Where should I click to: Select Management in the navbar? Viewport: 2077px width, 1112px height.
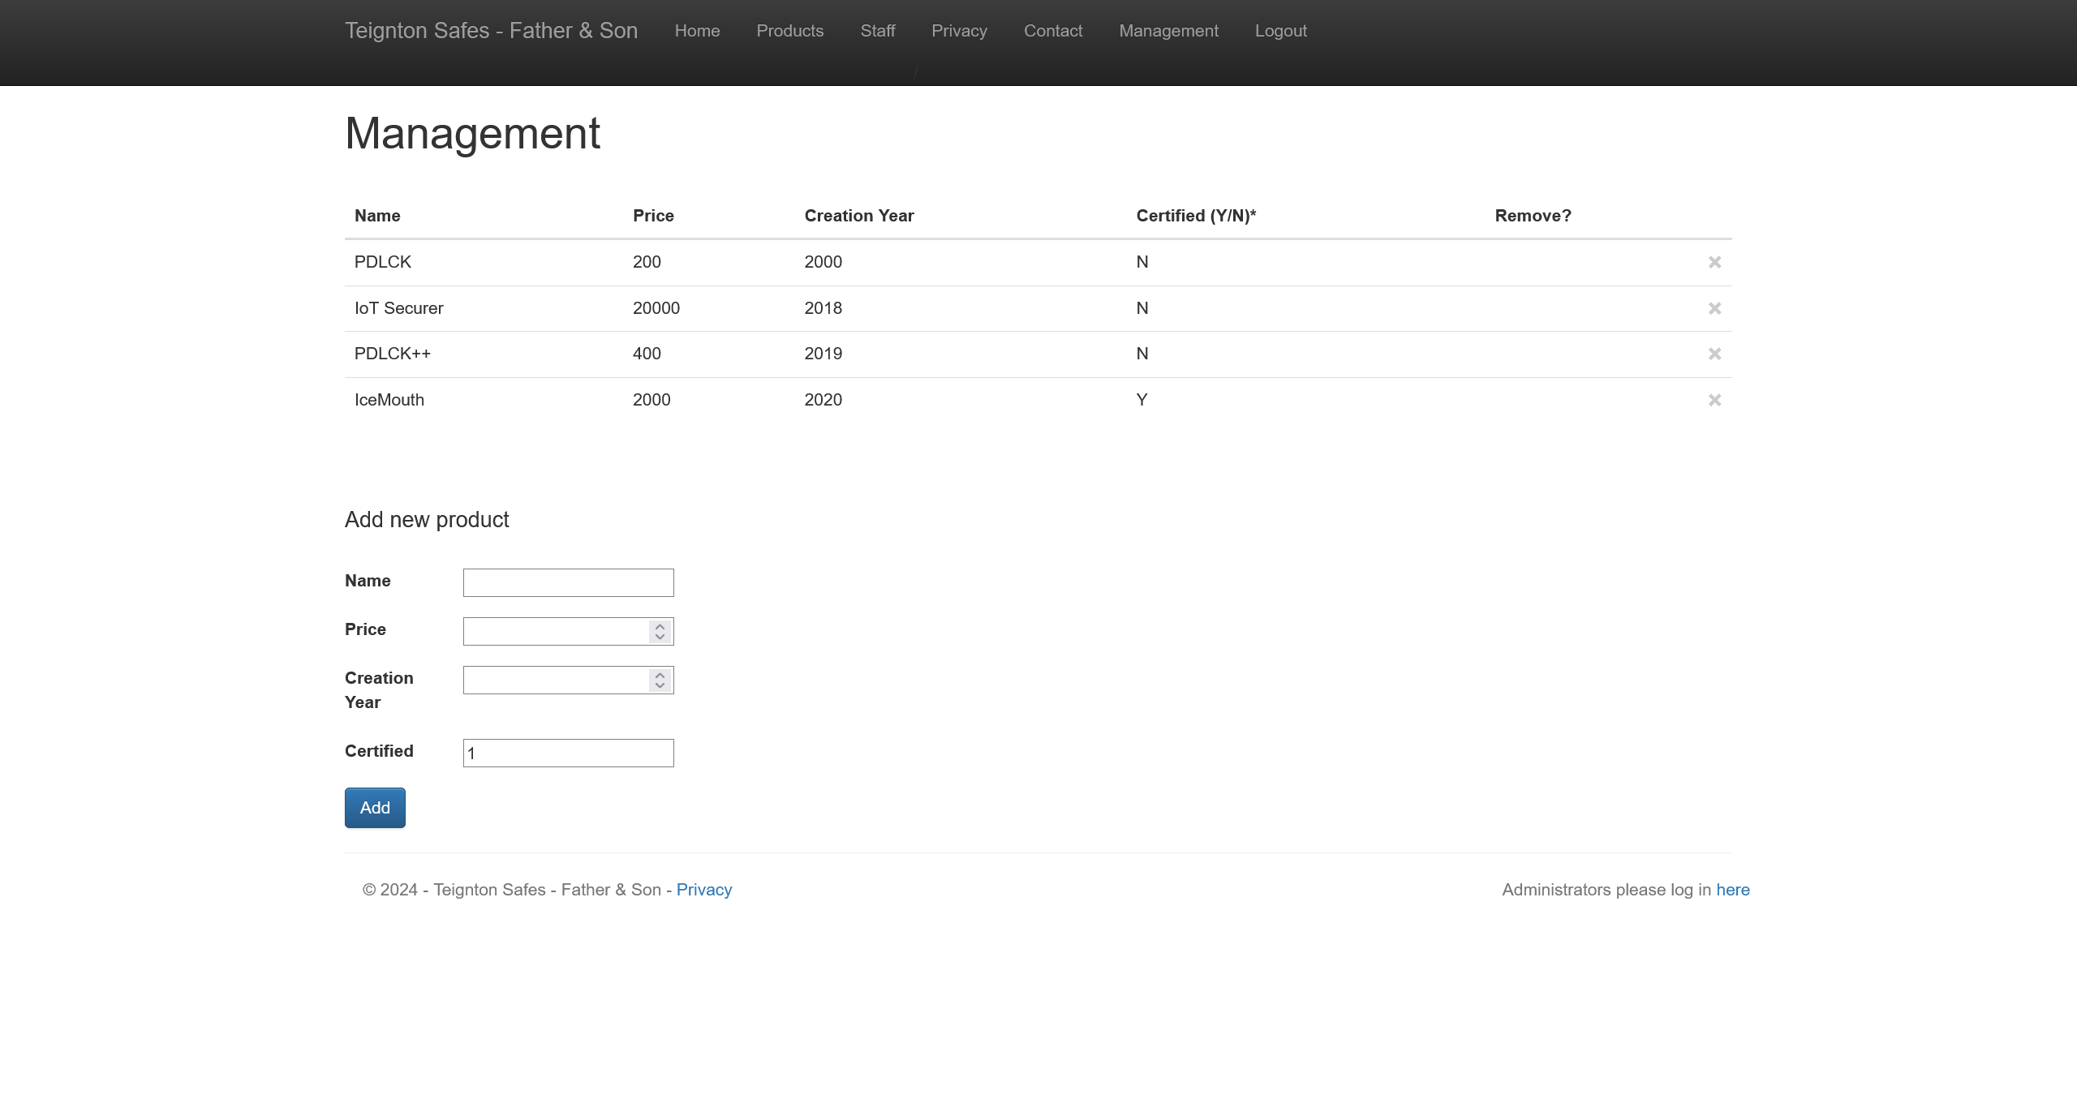tap(1168, 31)
